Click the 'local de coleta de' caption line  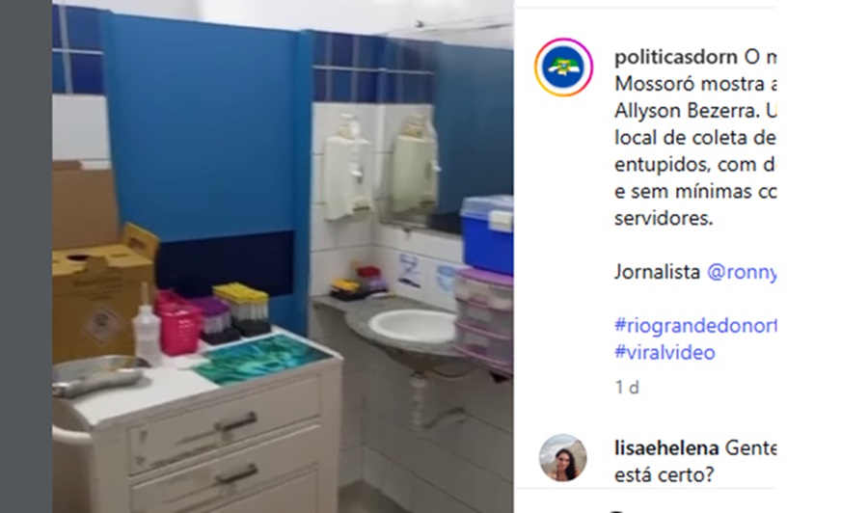(x=694, y=138)
